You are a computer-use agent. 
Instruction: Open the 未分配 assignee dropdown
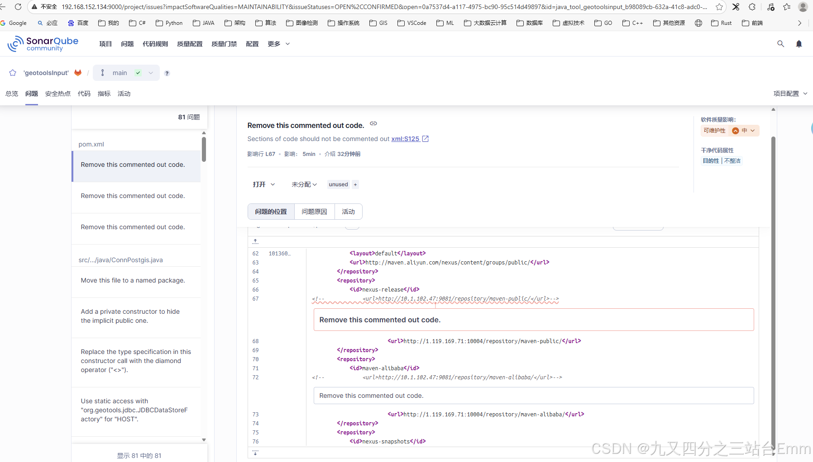(304, 184)
